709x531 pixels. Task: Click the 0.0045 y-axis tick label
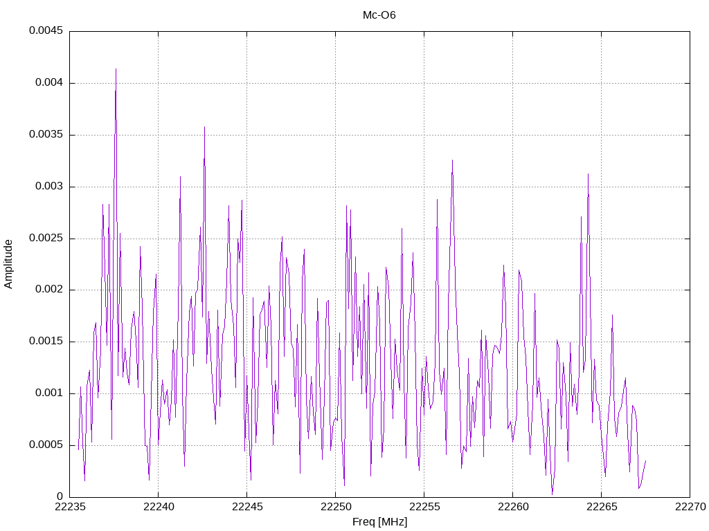46,30
